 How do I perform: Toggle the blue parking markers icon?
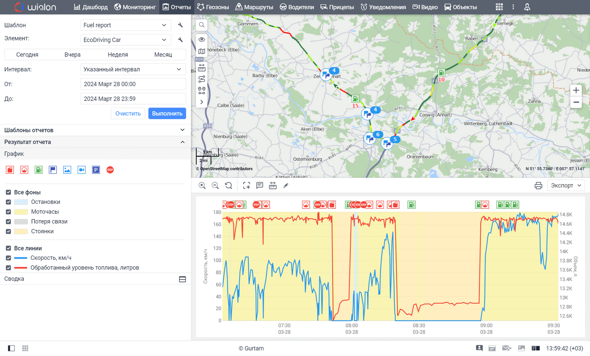[x=96, y=170]
